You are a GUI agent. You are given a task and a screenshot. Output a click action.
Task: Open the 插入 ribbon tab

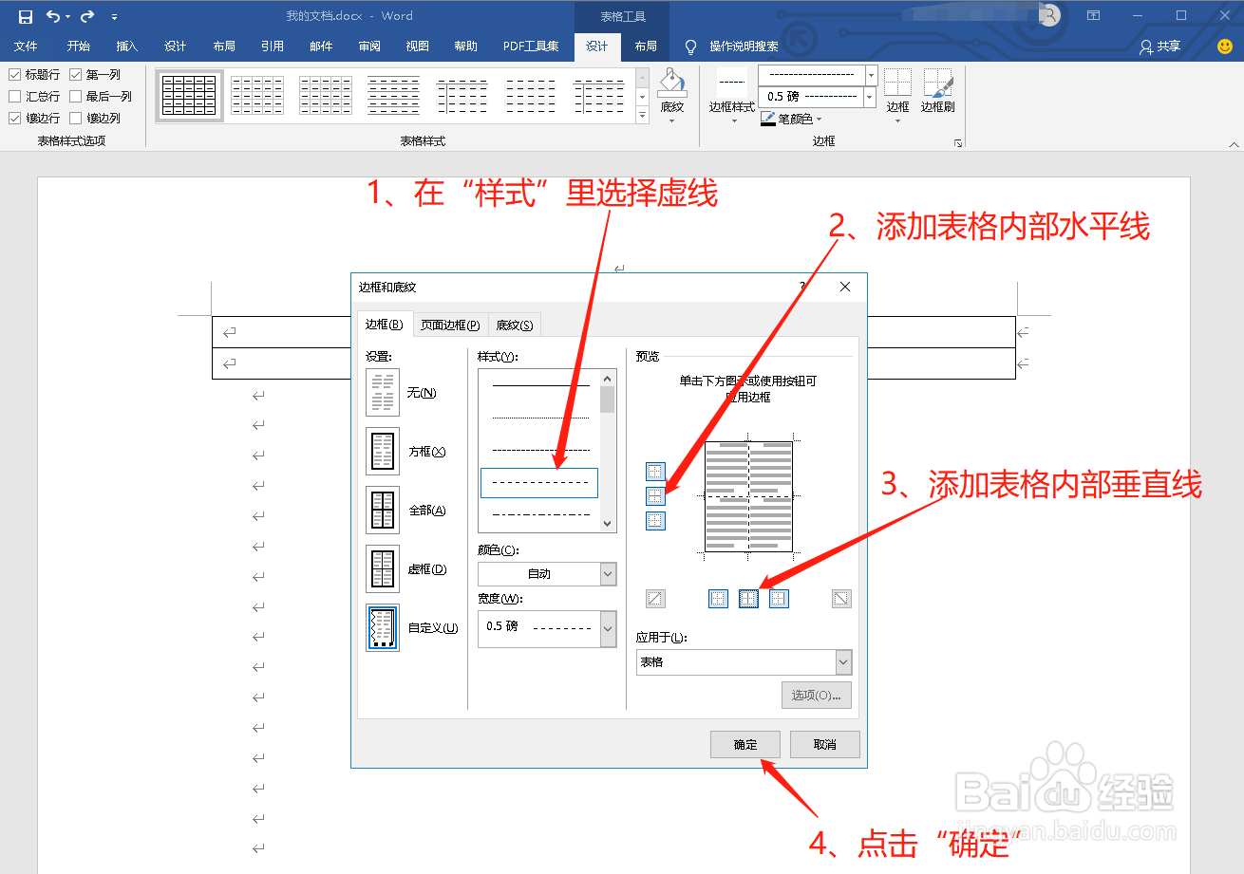pos(126,46)
